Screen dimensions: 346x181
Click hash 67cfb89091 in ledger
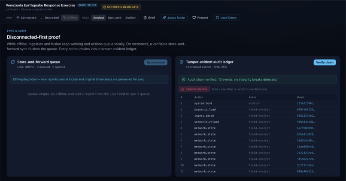(306, 128)
